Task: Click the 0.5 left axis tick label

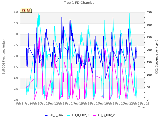Action: 16,89
